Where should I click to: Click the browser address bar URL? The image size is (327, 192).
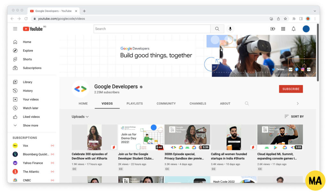tap(61, 19)
